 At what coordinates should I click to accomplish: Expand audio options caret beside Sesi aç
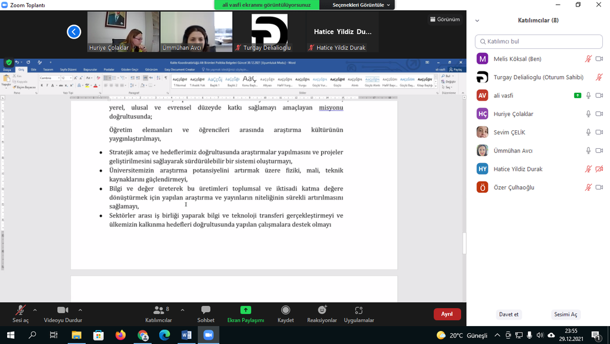point(35,310)
